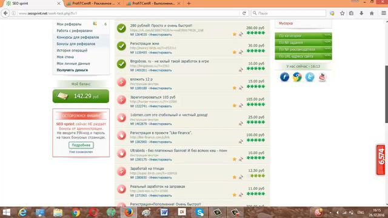Click gold favorite star on 30.00 руб task
388x218 pixels.
pyautogui.click(x=235, y=52)
